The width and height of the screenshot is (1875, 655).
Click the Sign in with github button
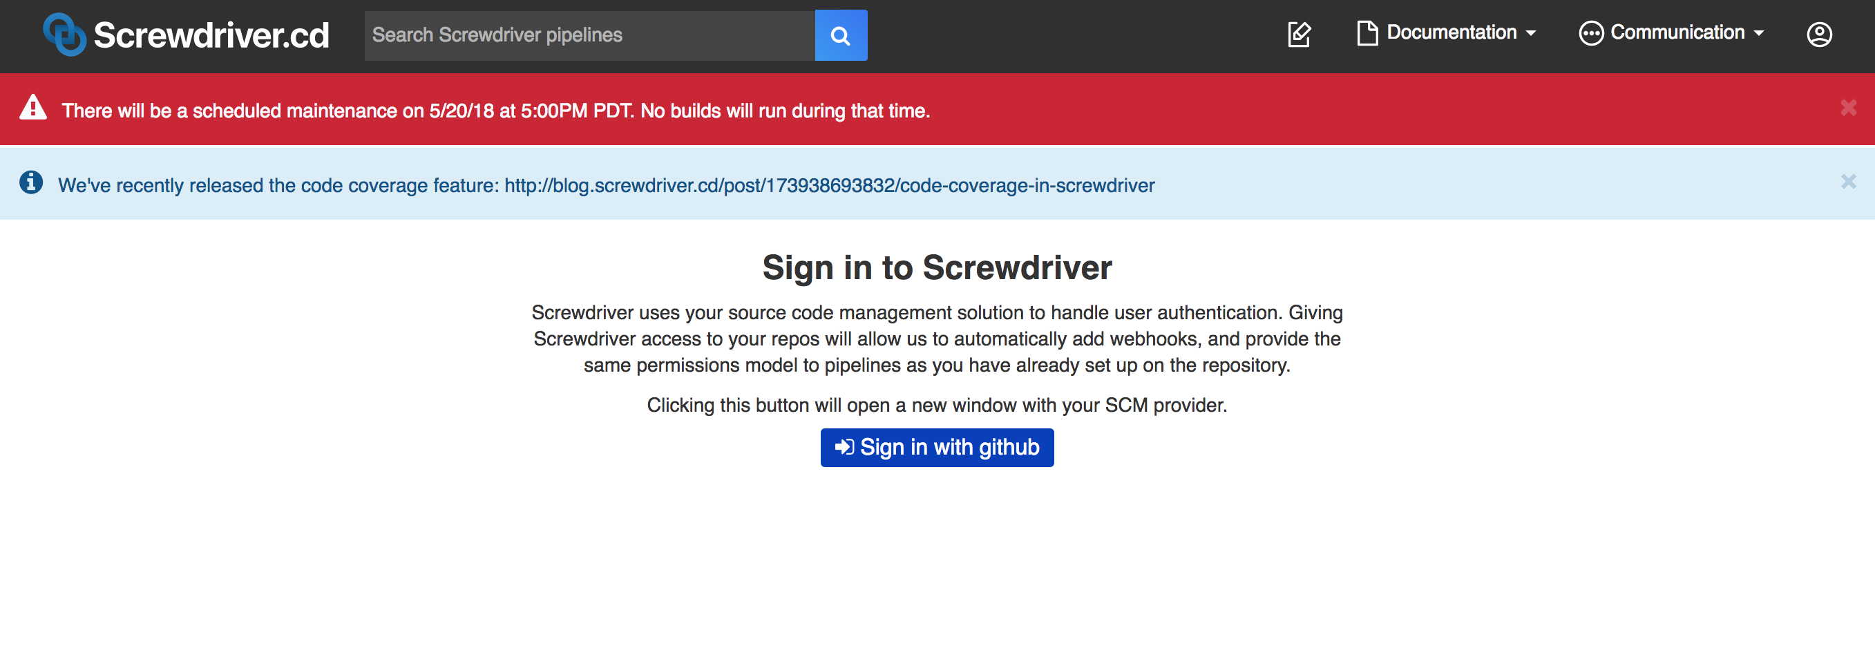point(937,448)
